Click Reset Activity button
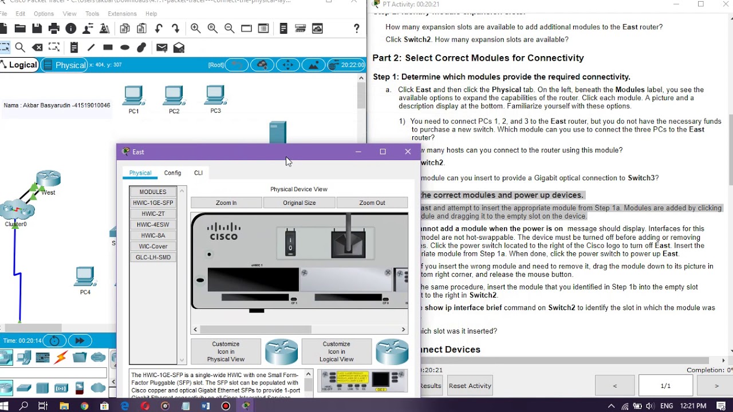Screen dimensions: 733x412 (470, 386)
